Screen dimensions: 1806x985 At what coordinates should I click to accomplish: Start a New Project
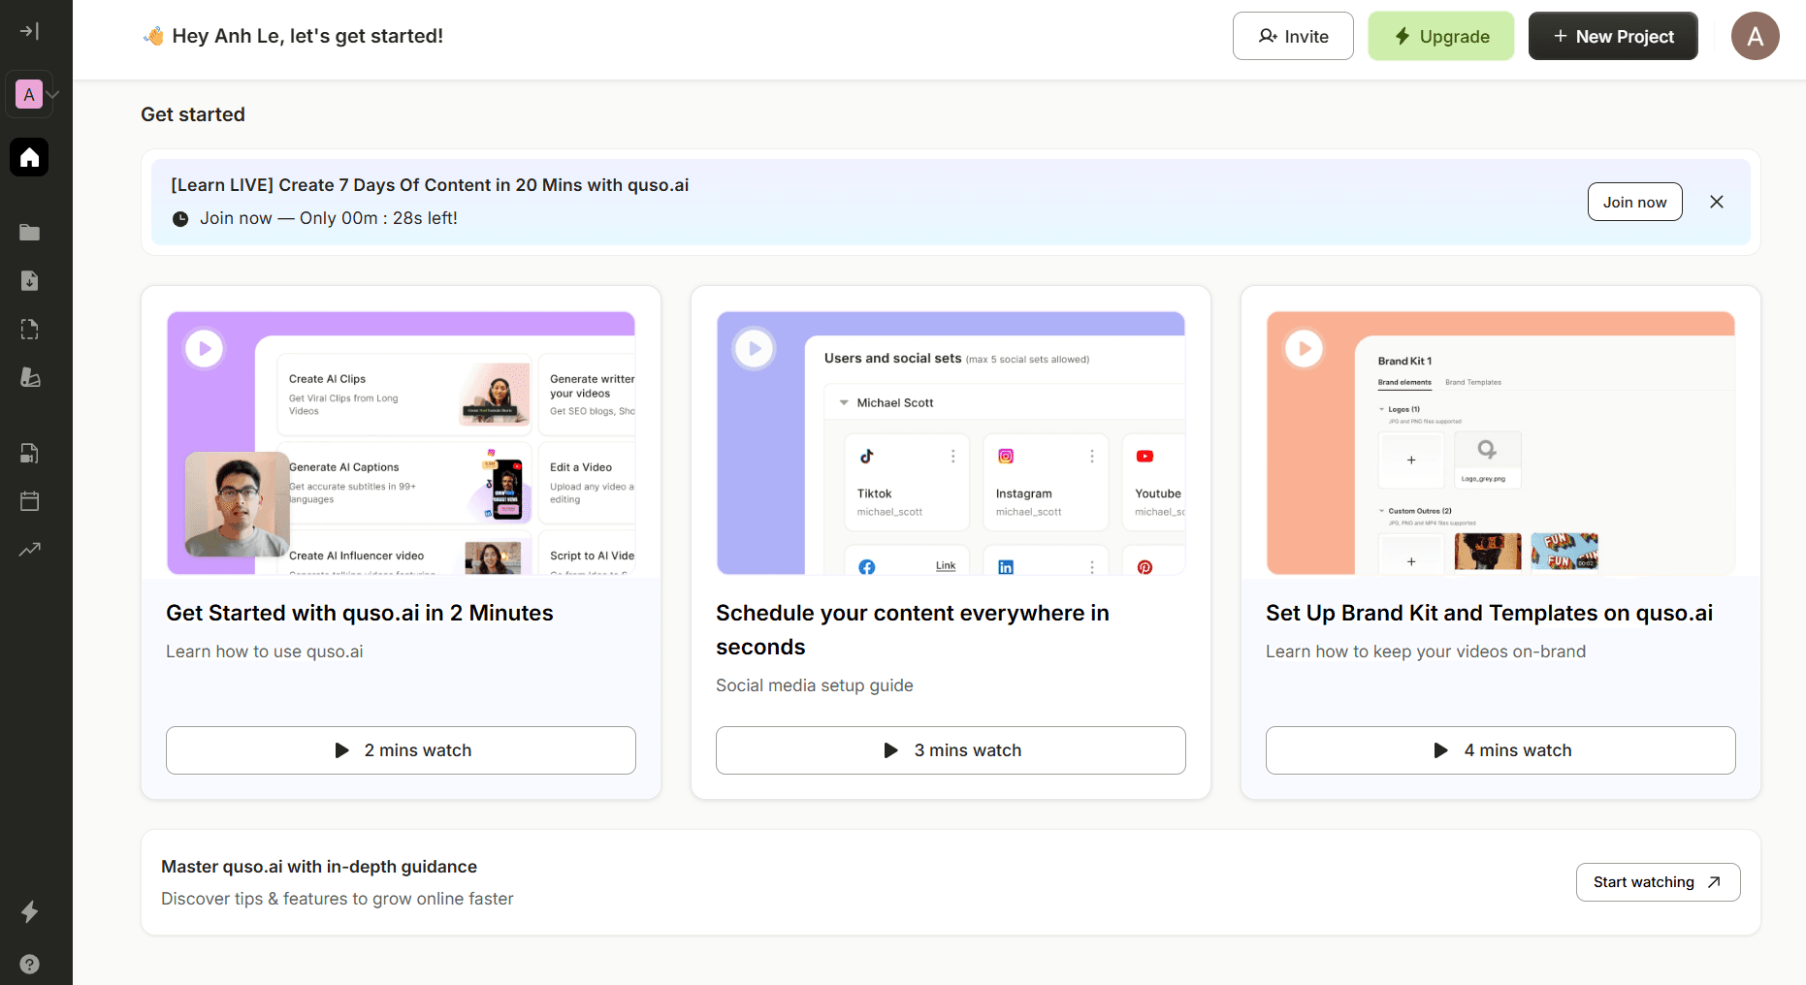coord(1613,36)
